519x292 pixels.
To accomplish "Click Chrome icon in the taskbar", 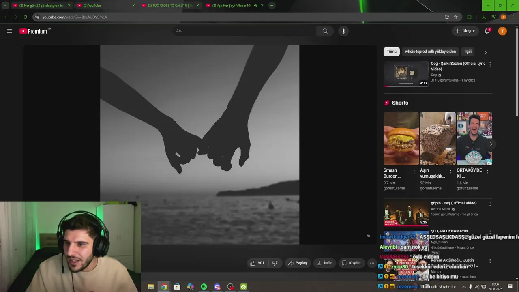I will point(164,287).
